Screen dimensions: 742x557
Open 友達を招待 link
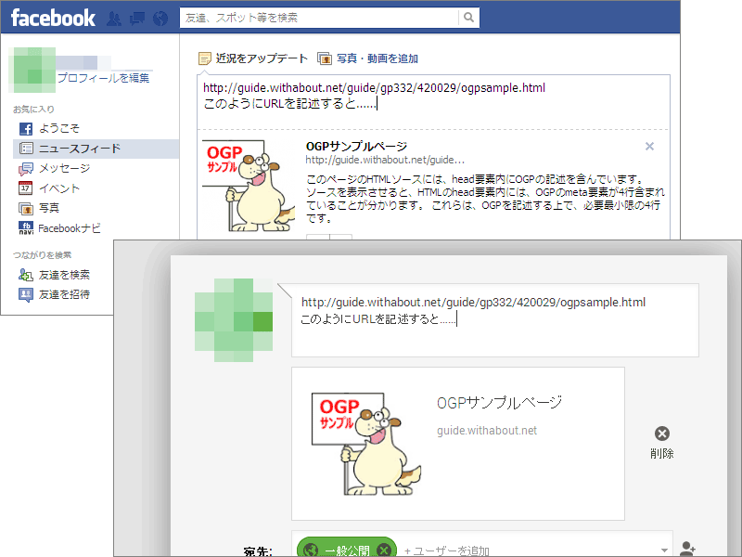[x=64, y=294]
